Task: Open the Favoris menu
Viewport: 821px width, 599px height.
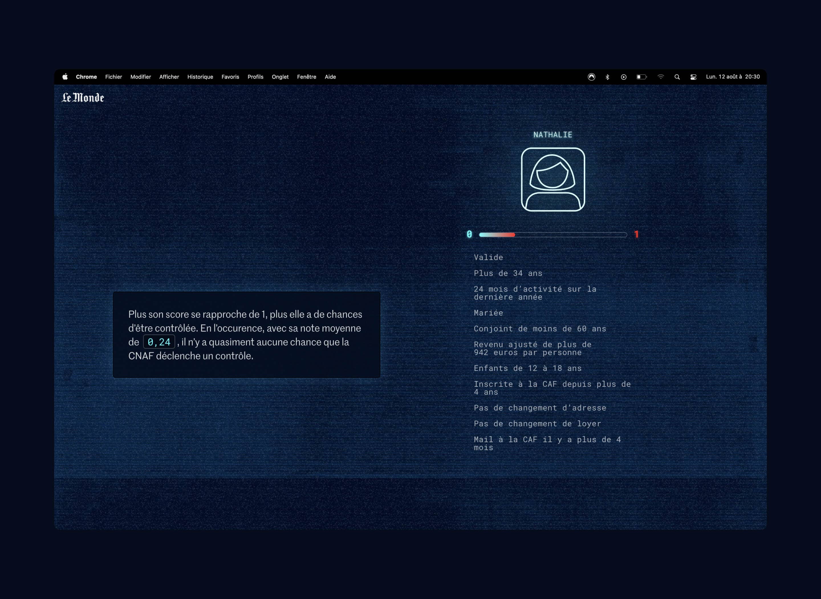Action: 230,77
